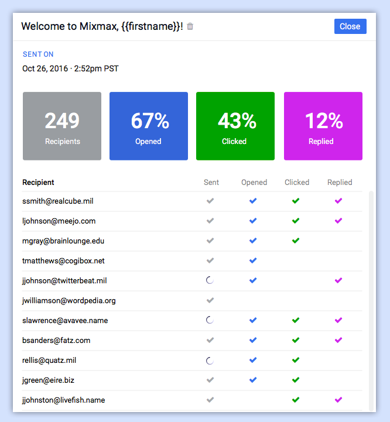
Task: Select recipient tmatthews@cogibox.net
Action: pos(63,261)
